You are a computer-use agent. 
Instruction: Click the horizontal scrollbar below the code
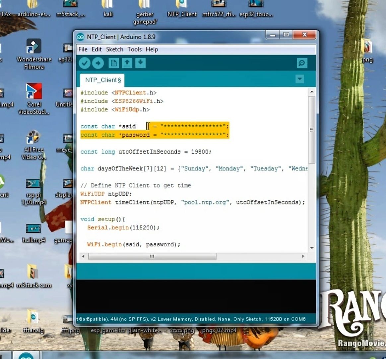(152, 256)
